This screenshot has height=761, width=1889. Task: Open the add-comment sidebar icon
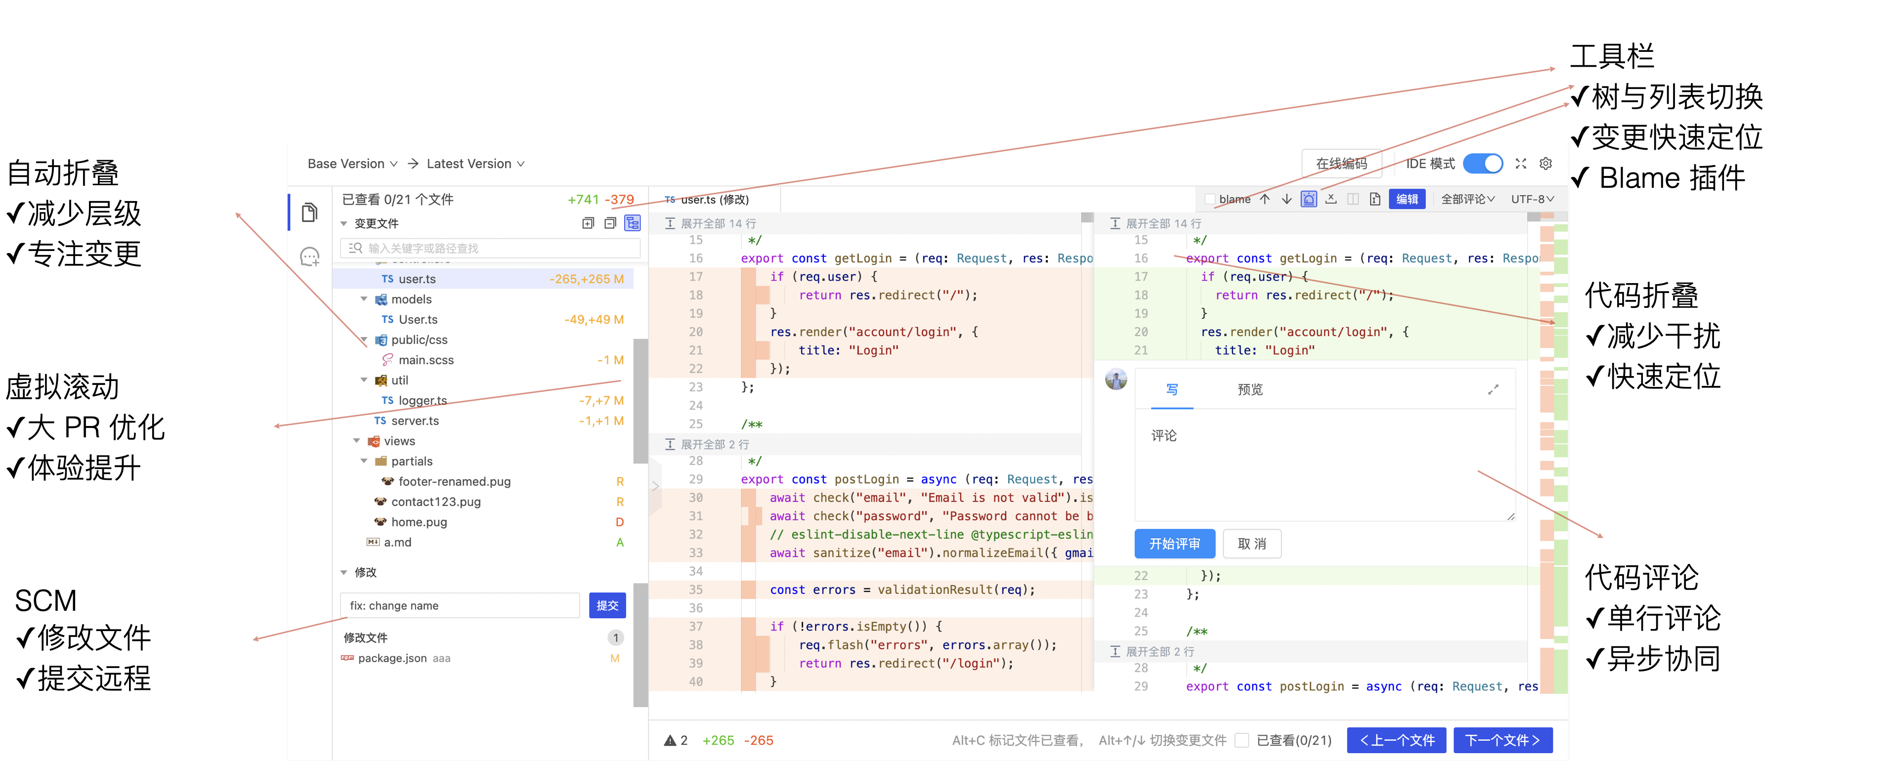(x=310, y=257)
